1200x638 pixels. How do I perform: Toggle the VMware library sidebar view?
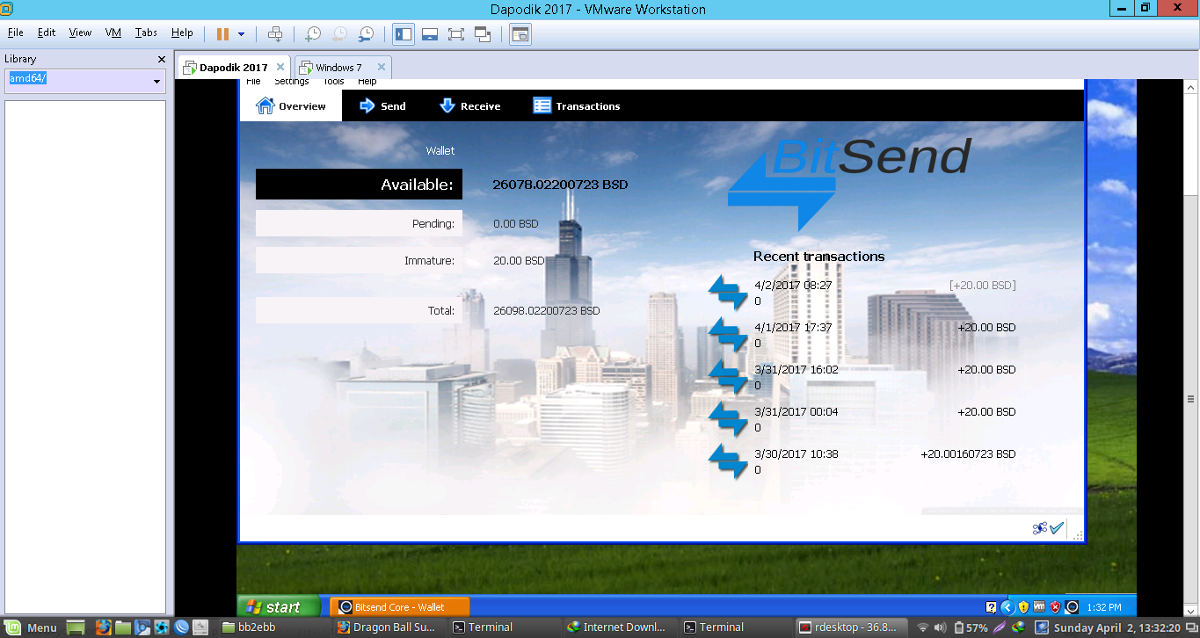pos(404,34)
